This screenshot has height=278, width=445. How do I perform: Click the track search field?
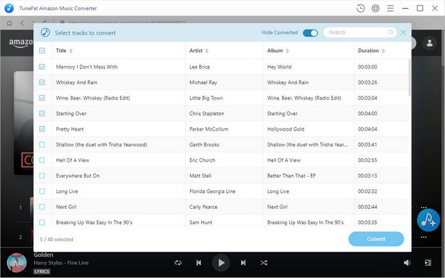(x=356, y=32)
